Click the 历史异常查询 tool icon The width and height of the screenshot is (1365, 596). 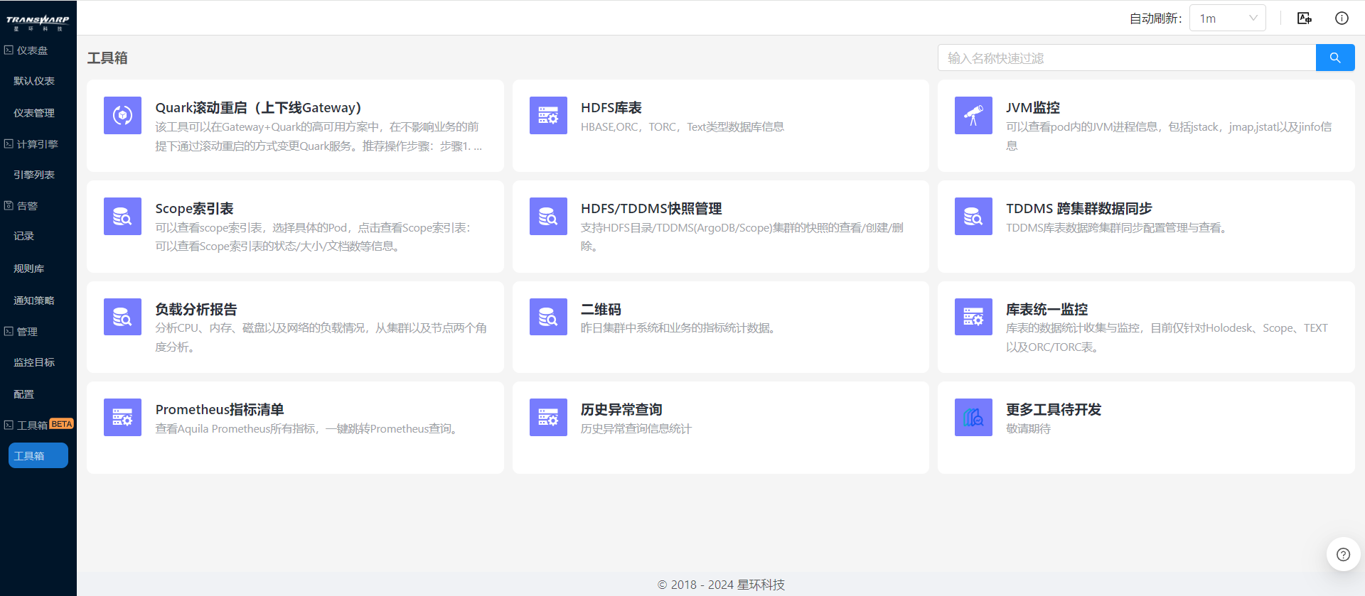tap(548, 417)
